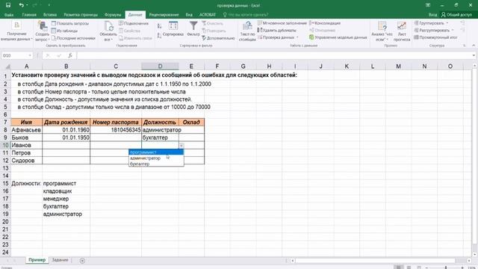The width and height of the screenshot is (478, 269).
Task: Click the horizontal scrollbar
Action: [375, 261]
